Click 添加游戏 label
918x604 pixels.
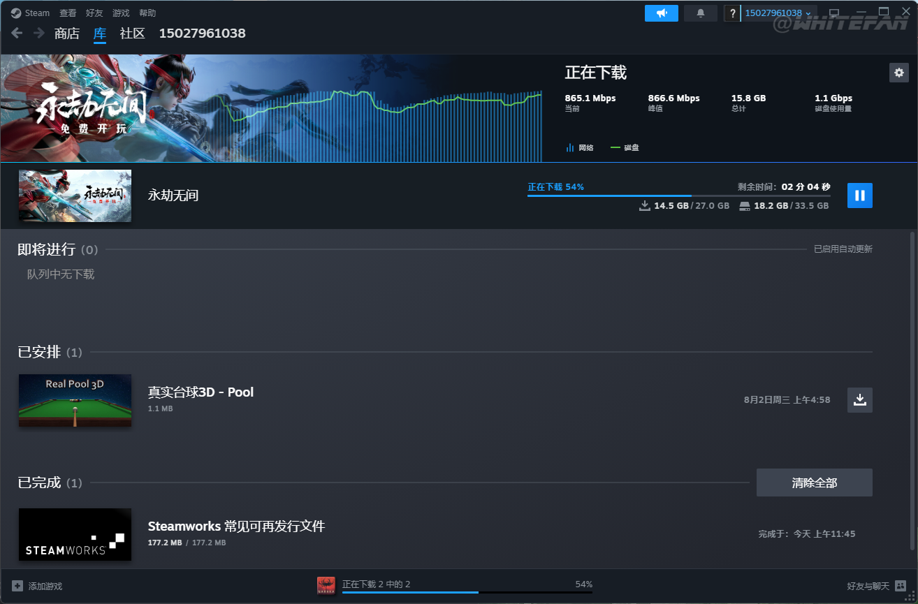point(45,586)
